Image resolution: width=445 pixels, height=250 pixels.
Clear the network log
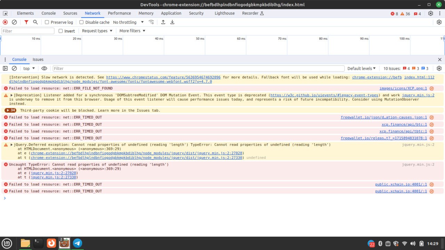[14, 22]
